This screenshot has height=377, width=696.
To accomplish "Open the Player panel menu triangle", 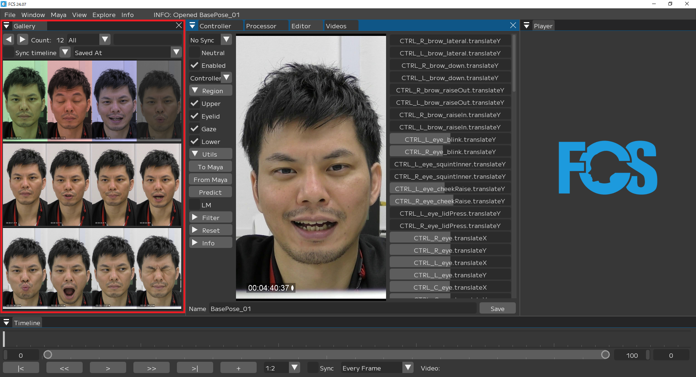I will [x=527, y=26].
